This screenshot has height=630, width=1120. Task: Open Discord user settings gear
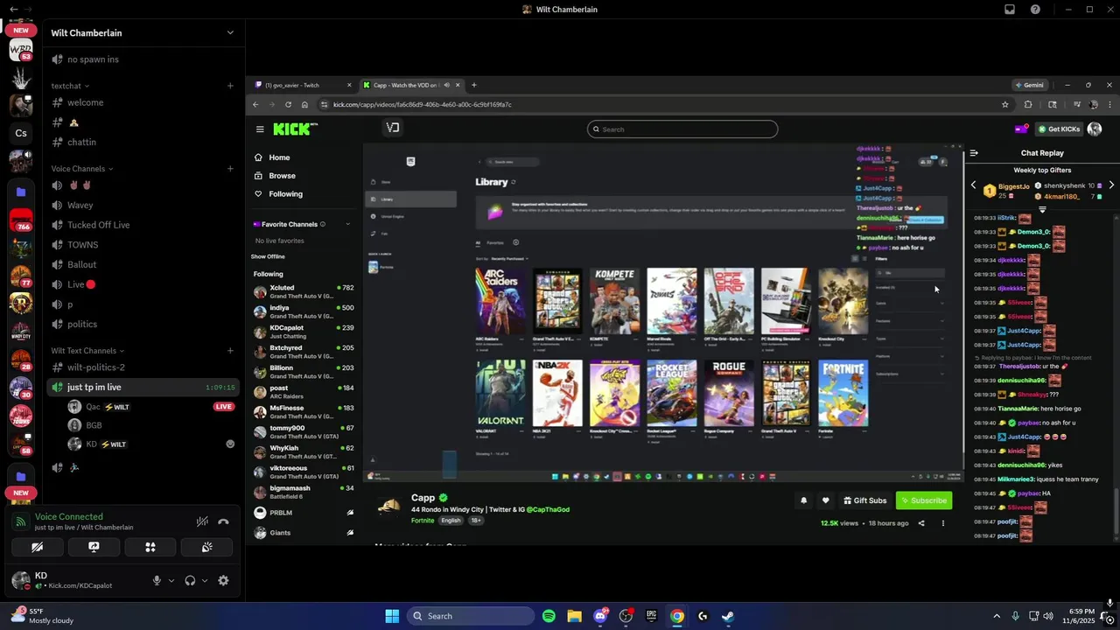pos(223,580)
